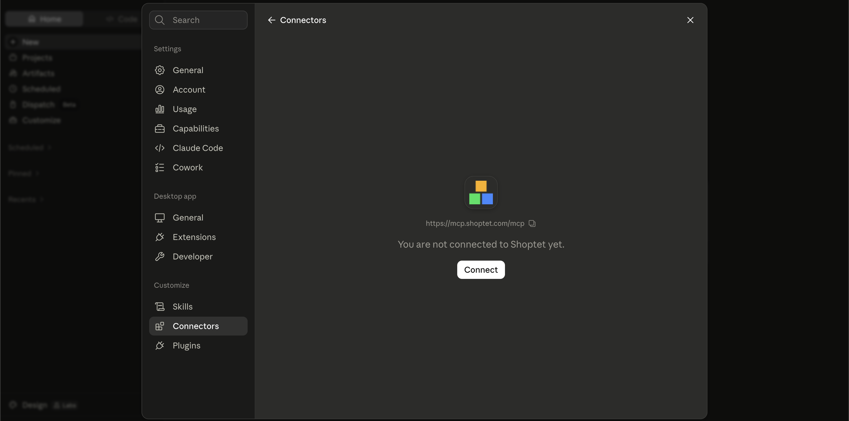
Task: Open the Usage section
Action: (x=198, y=109)
